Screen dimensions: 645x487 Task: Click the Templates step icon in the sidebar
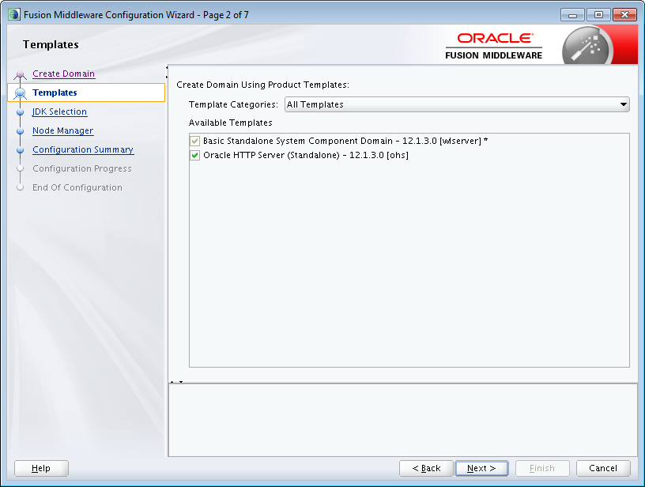tap(20, 92)
